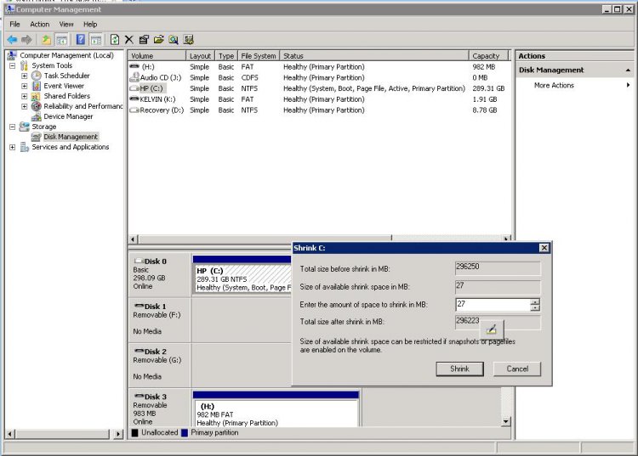Select the HP (C:) volume row
Viewport: 638px width, 456px height.
pyautogui.click(x=317, y=88)
